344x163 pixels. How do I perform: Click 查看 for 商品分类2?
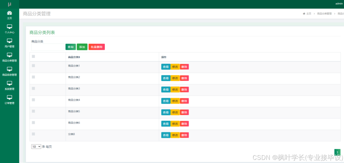[x=166, y=78]
